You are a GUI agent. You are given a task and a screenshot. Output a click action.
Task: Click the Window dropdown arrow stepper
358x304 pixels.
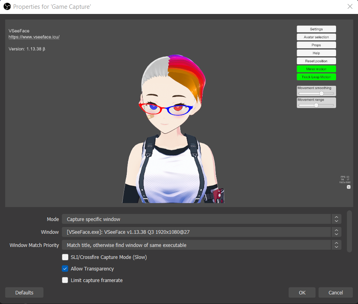click(x=336, y=232)
